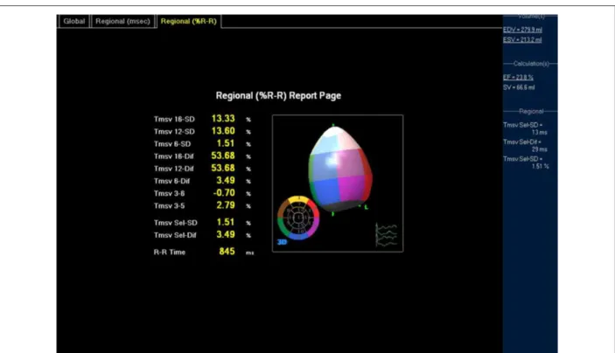Switch to Regional (msec) tab
Screen dimensions: 615x353
click(122, 21)
